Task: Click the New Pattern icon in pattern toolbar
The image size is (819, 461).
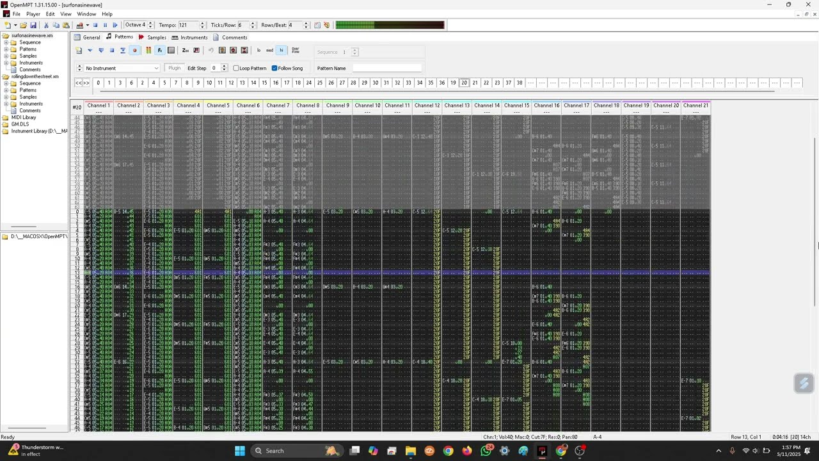Action: [79, 51]
